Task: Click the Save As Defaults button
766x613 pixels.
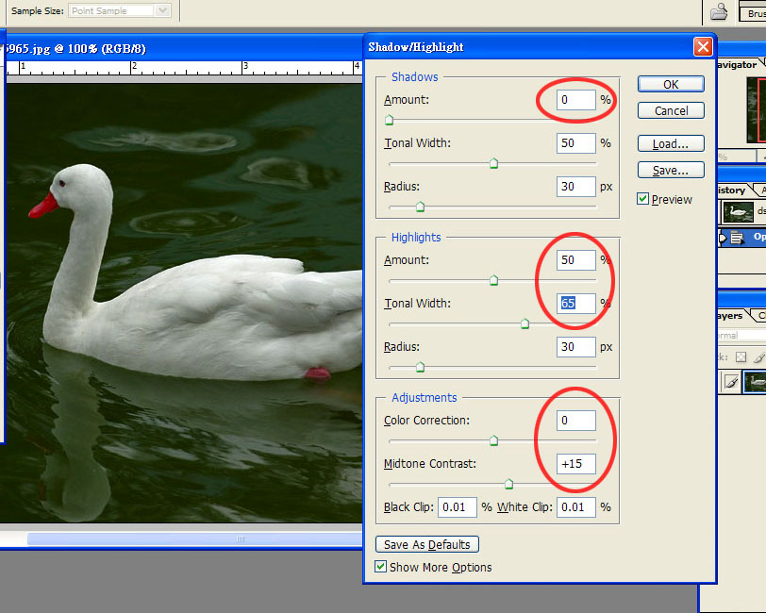Action: (x=427, y=544)
